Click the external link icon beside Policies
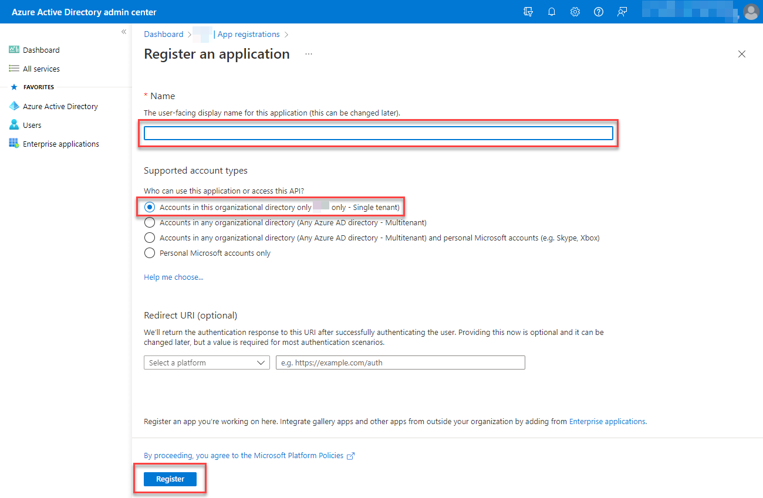Image resolution: width=763 pixels, height=498 pixels. 351,456
